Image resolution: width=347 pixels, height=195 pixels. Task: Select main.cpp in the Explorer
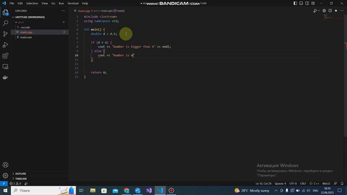click(x=40, y=32)
